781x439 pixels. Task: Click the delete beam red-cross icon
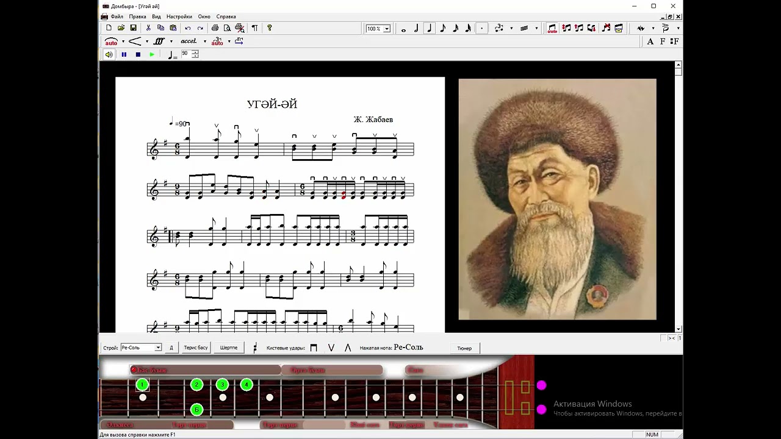[x=606, y=29]
